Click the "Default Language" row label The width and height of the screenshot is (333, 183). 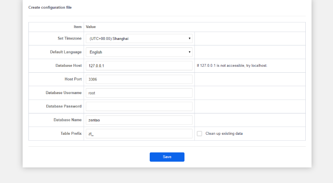coord(66,52)
